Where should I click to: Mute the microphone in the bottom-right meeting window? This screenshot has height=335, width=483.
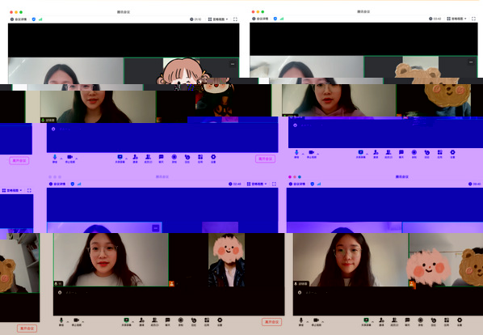pyautogui.click(x=301, y=321)
